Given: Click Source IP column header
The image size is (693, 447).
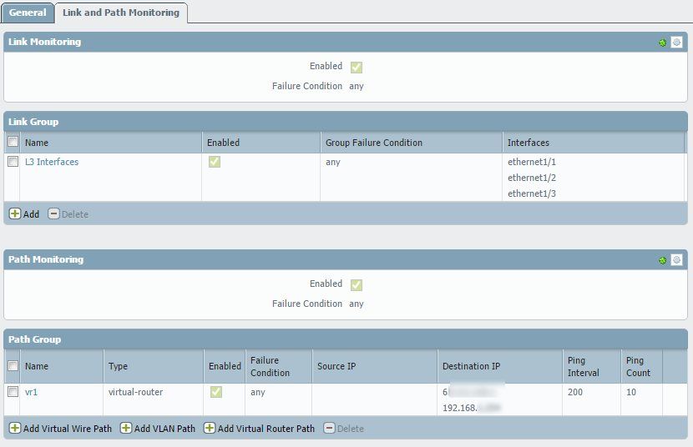Looking at the screenshot, I should tap(375, 366).
